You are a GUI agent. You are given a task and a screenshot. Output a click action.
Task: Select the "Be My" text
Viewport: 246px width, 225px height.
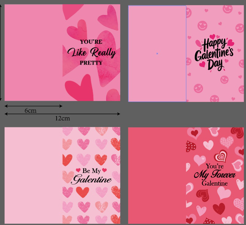pyautogui.click(x=91, y=171)
